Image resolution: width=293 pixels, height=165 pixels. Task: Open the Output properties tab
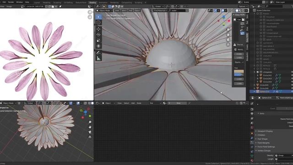coord(252,114)
